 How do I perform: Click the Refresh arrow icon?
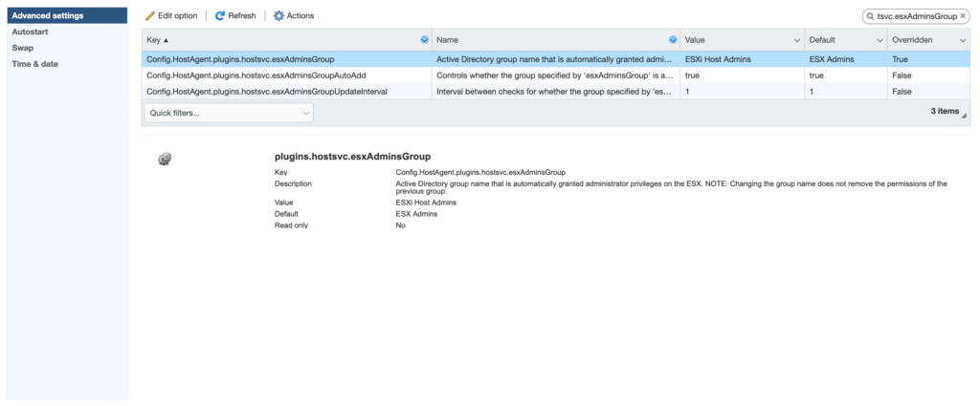click(220, 16)
